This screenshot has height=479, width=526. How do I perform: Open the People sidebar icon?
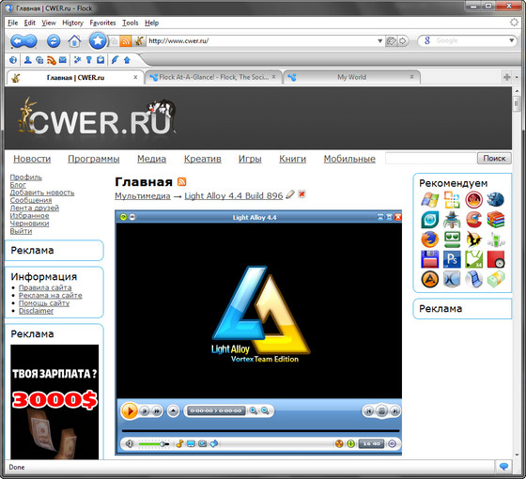[28, 60]
